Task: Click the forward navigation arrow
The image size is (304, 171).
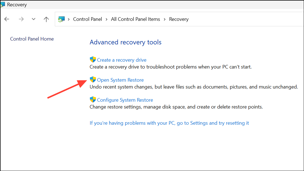Action: coord(21,19)
